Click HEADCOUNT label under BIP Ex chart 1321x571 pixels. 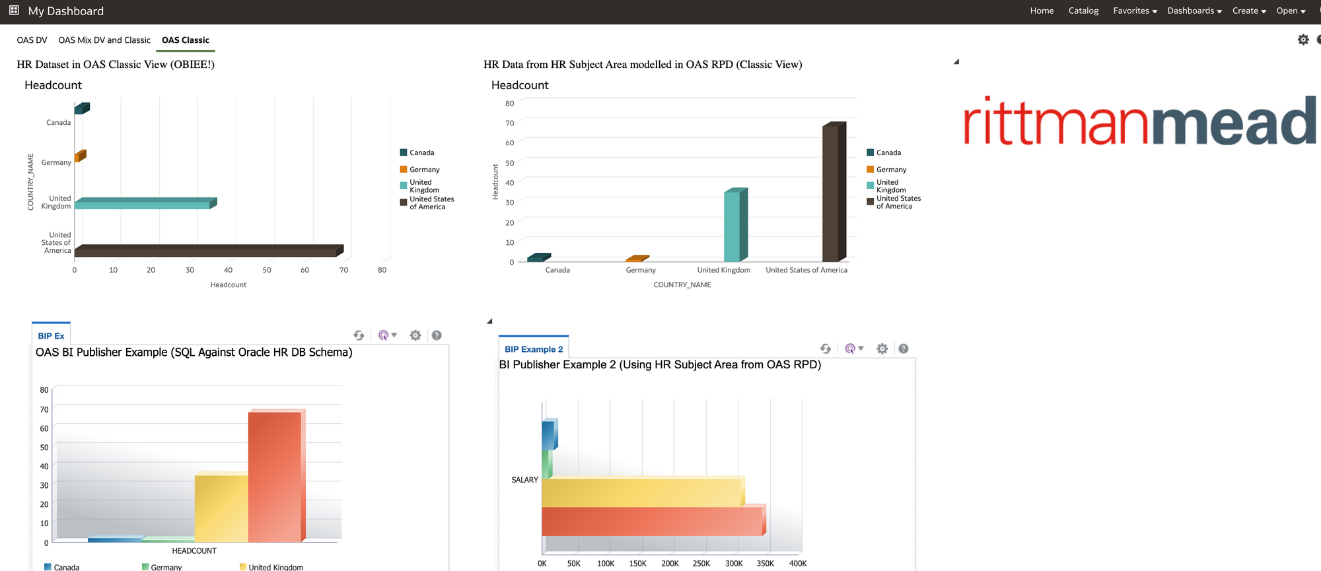tap(194, 551)
